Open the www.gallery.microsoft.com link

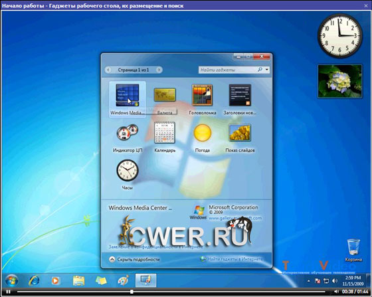click(235, 218)
